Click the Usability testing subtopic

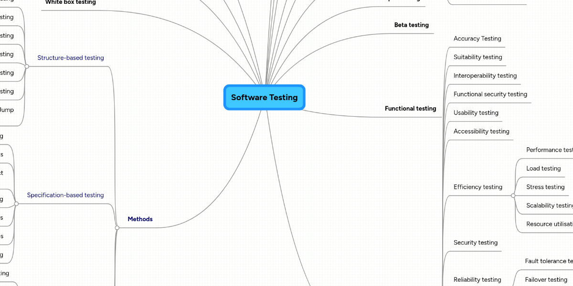(x=476, y=113)
